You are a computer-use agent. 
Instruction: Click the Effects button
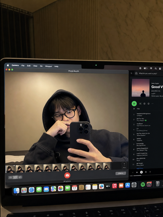tap(121, 173)
